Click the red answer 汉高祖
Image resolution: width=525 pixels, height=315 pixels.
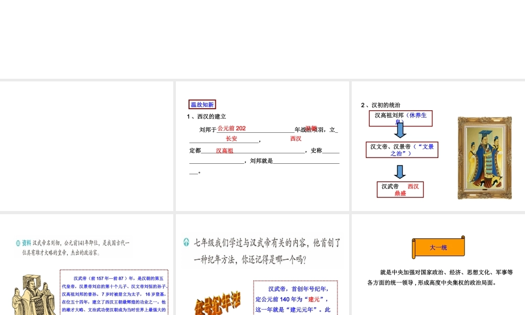click(224, 151)
